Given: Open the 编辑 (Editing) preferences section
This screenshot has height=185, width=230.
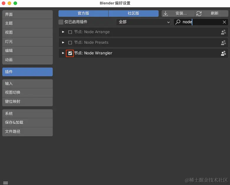Looking at the screenshot, I should (27, 51).
